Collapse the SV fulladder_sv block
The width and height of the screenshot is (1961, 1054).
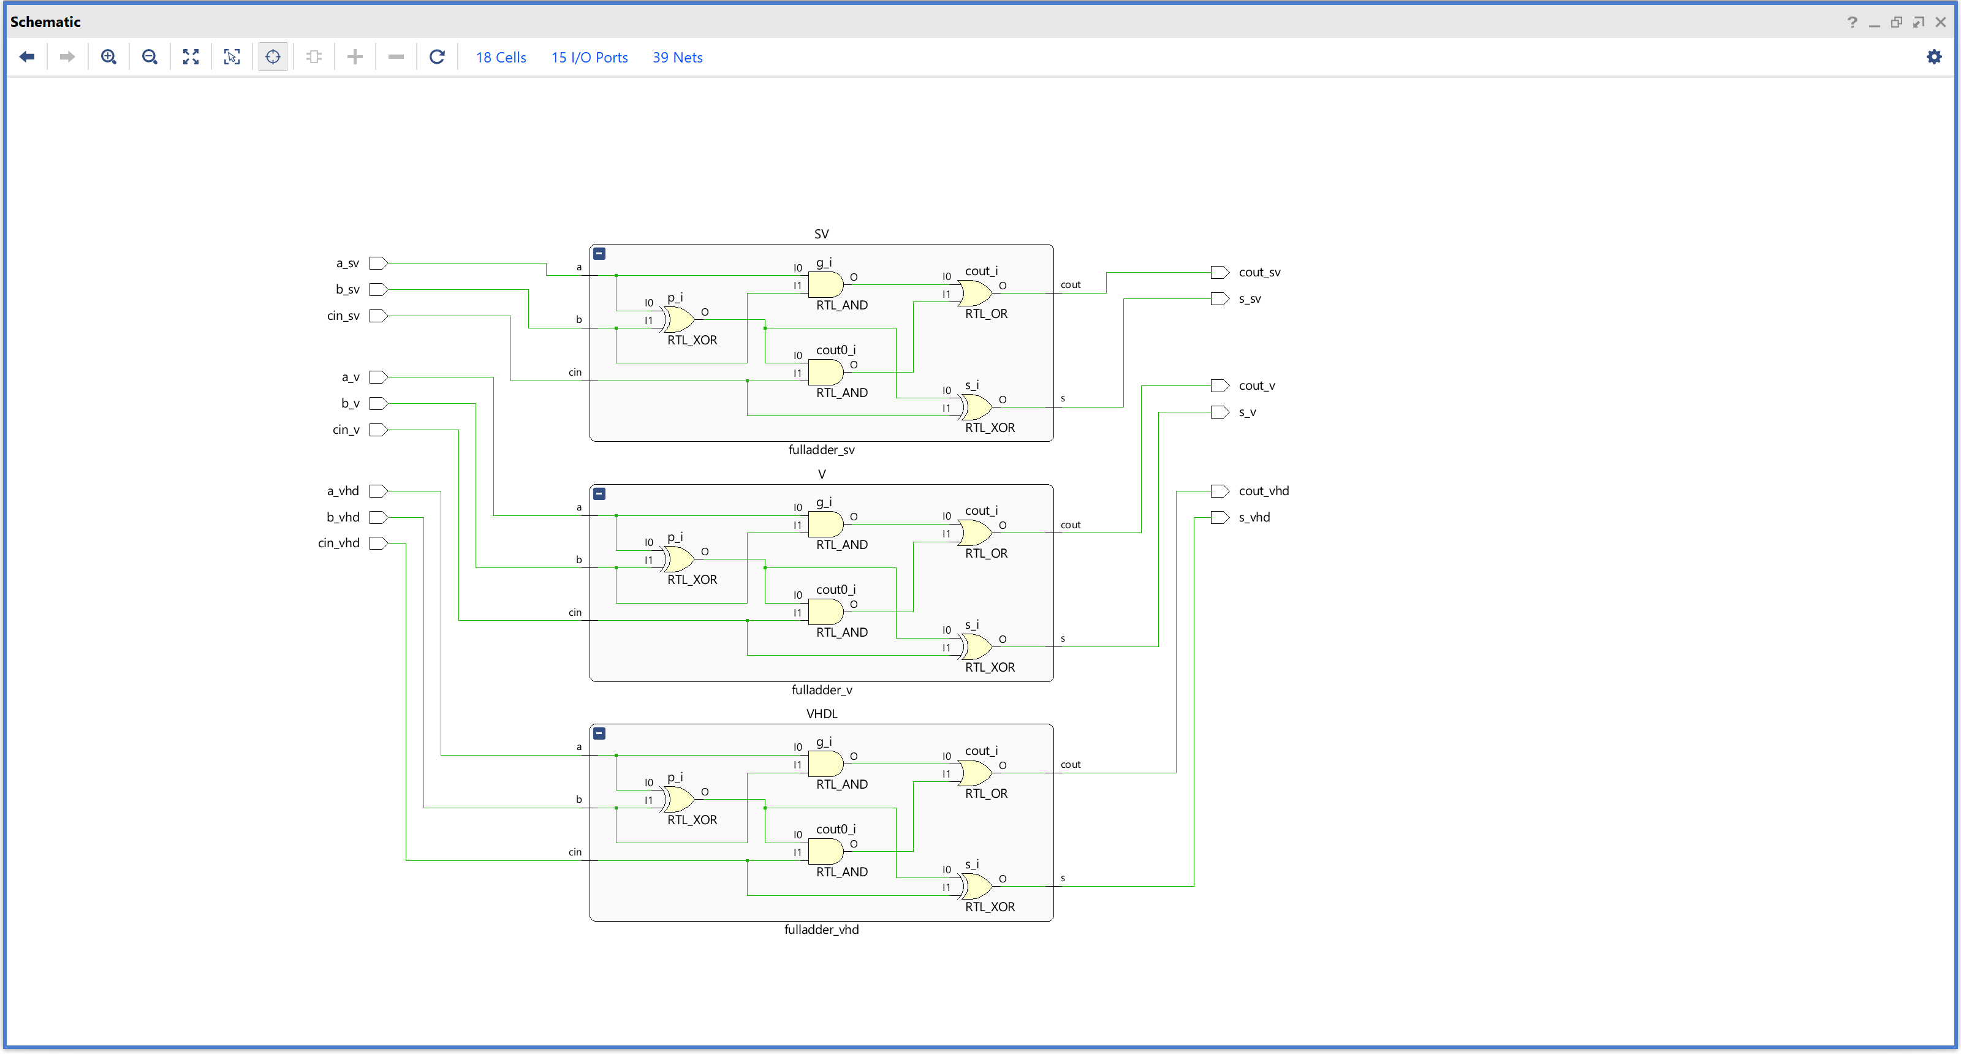(x=600, y=254)
